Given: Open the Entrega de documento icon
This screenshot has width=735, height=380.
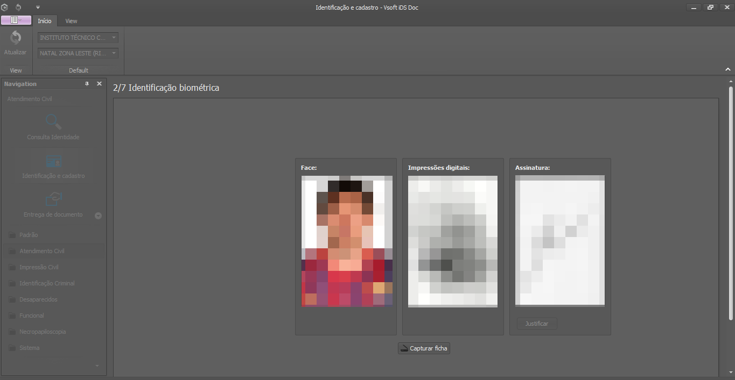Looking at the screenshot, I should coord(53,199).
